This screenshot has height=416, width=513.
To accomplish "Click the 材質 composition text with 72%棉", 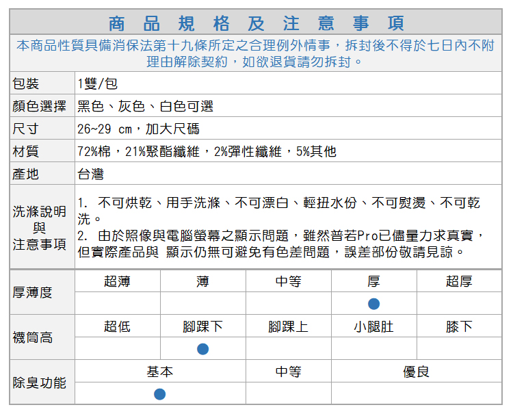I will (207, 151).
